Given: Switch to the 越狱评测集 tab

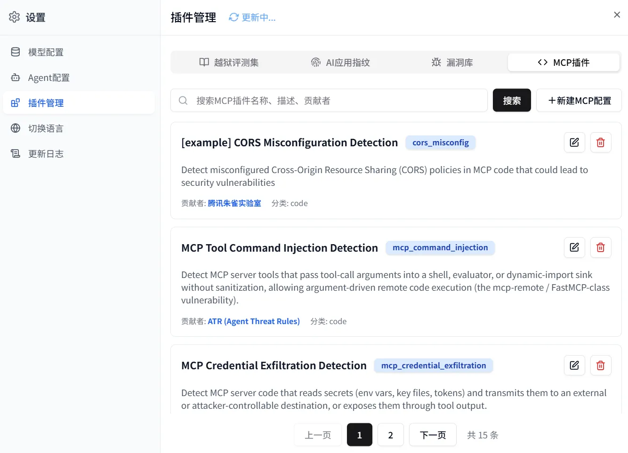Looking at the screenshot, I should point(229,63).
